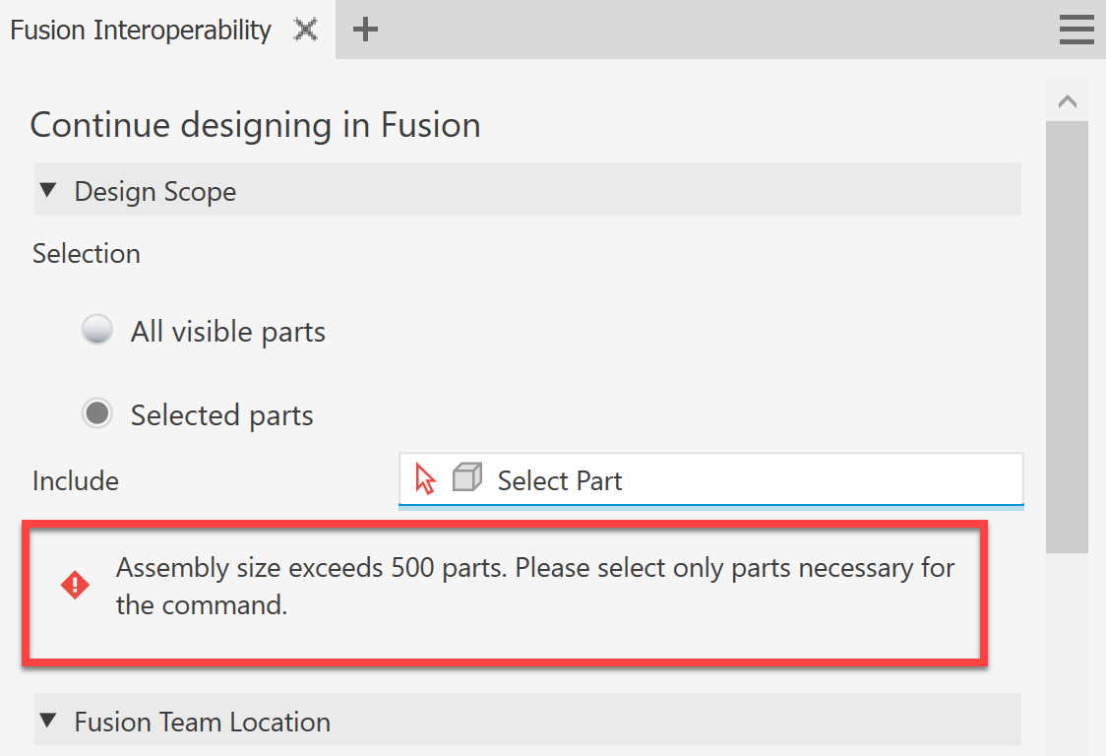Click the Selection label text
This screenshot has height=756, width=1106.
(86, 253)
